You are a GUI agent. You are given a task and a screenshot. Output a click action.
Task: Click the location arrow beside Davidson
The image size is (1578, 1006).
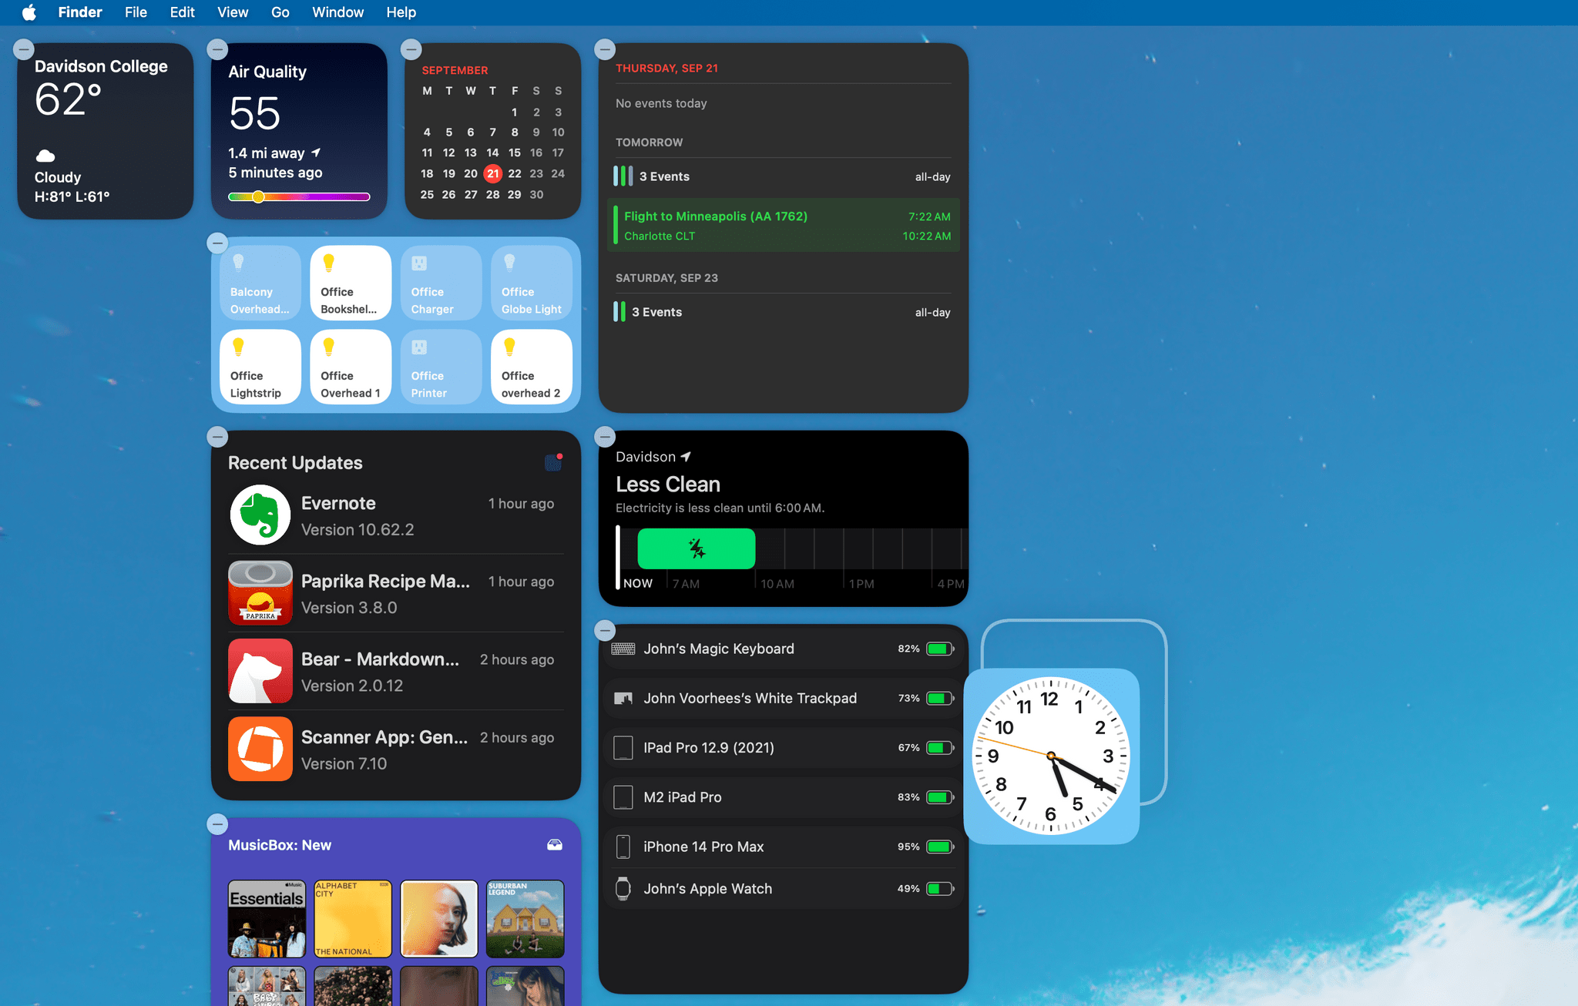pos(686,457)
